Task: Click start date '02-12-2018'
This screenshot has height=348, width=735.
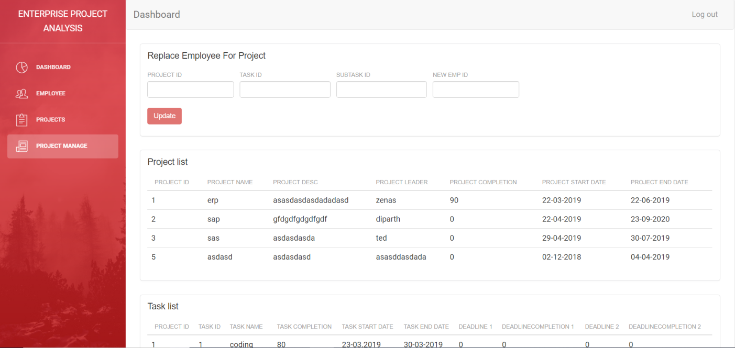Action: pyautogui.click(x=562, y=257)
